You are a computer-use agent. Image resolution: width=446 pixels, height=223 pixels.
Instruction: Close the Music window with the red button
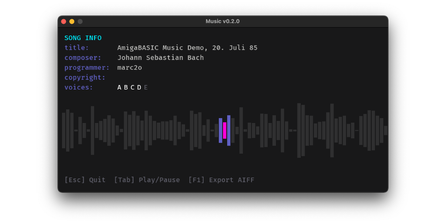pyautogui.click(x=63, y=22)
